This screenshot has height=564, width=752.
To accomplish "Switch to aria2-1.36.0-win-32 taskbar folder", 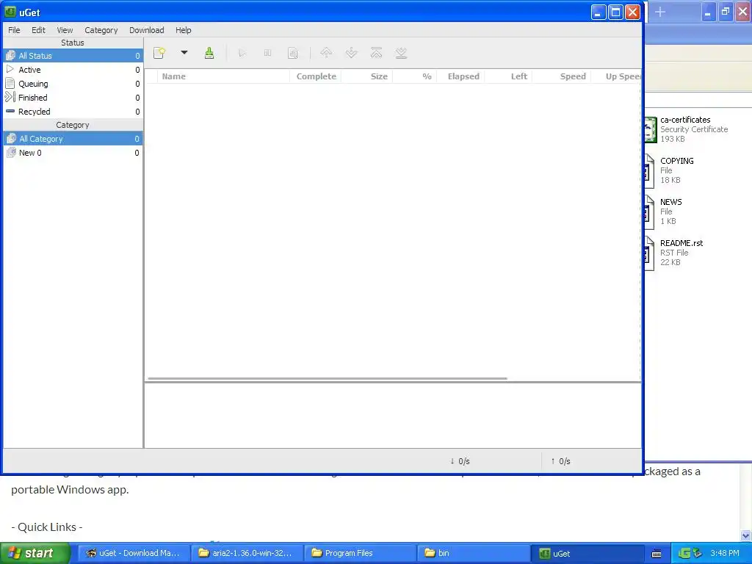I will point(247,553).
